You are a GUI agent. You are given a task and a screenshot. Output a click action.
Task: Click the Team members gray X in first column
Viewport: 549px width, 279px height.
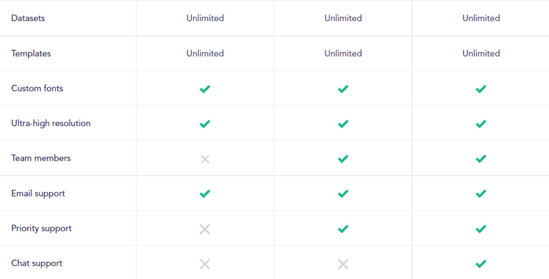(205, 159)
